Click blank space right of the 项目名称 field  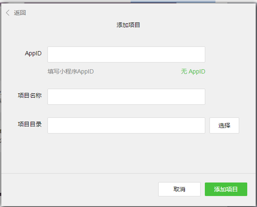229,97
